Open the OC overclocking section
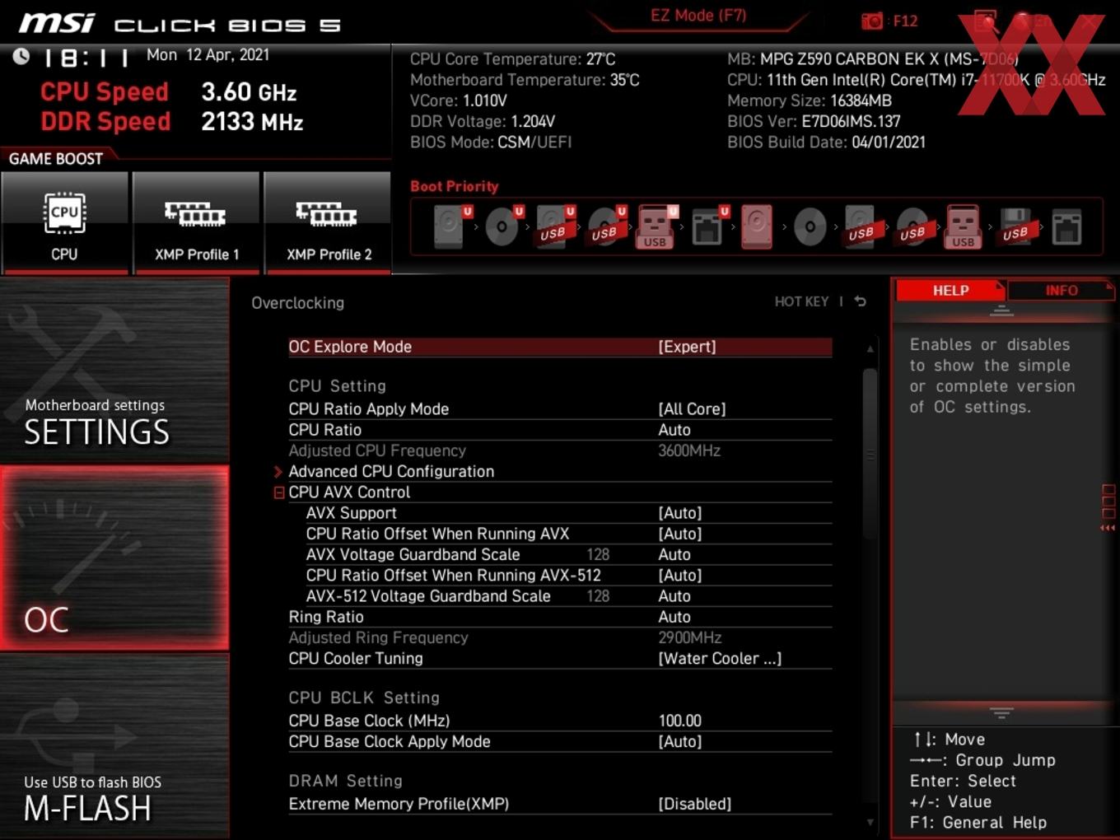1120x840 pixels. tap(114, 558)
